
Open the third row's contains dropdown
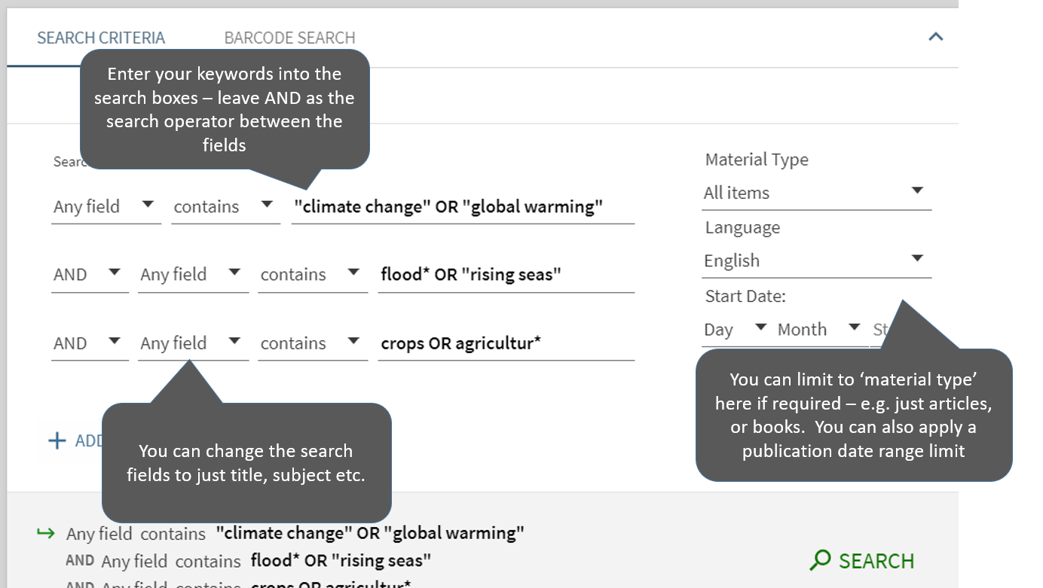311,343
